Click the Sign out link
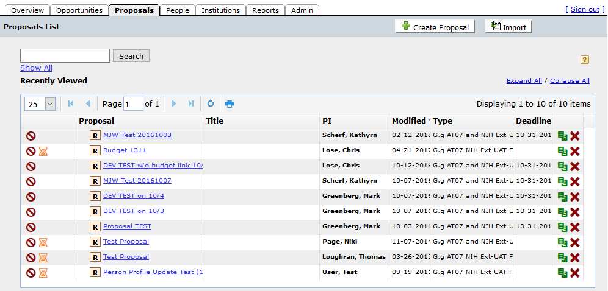 [585, 10]
